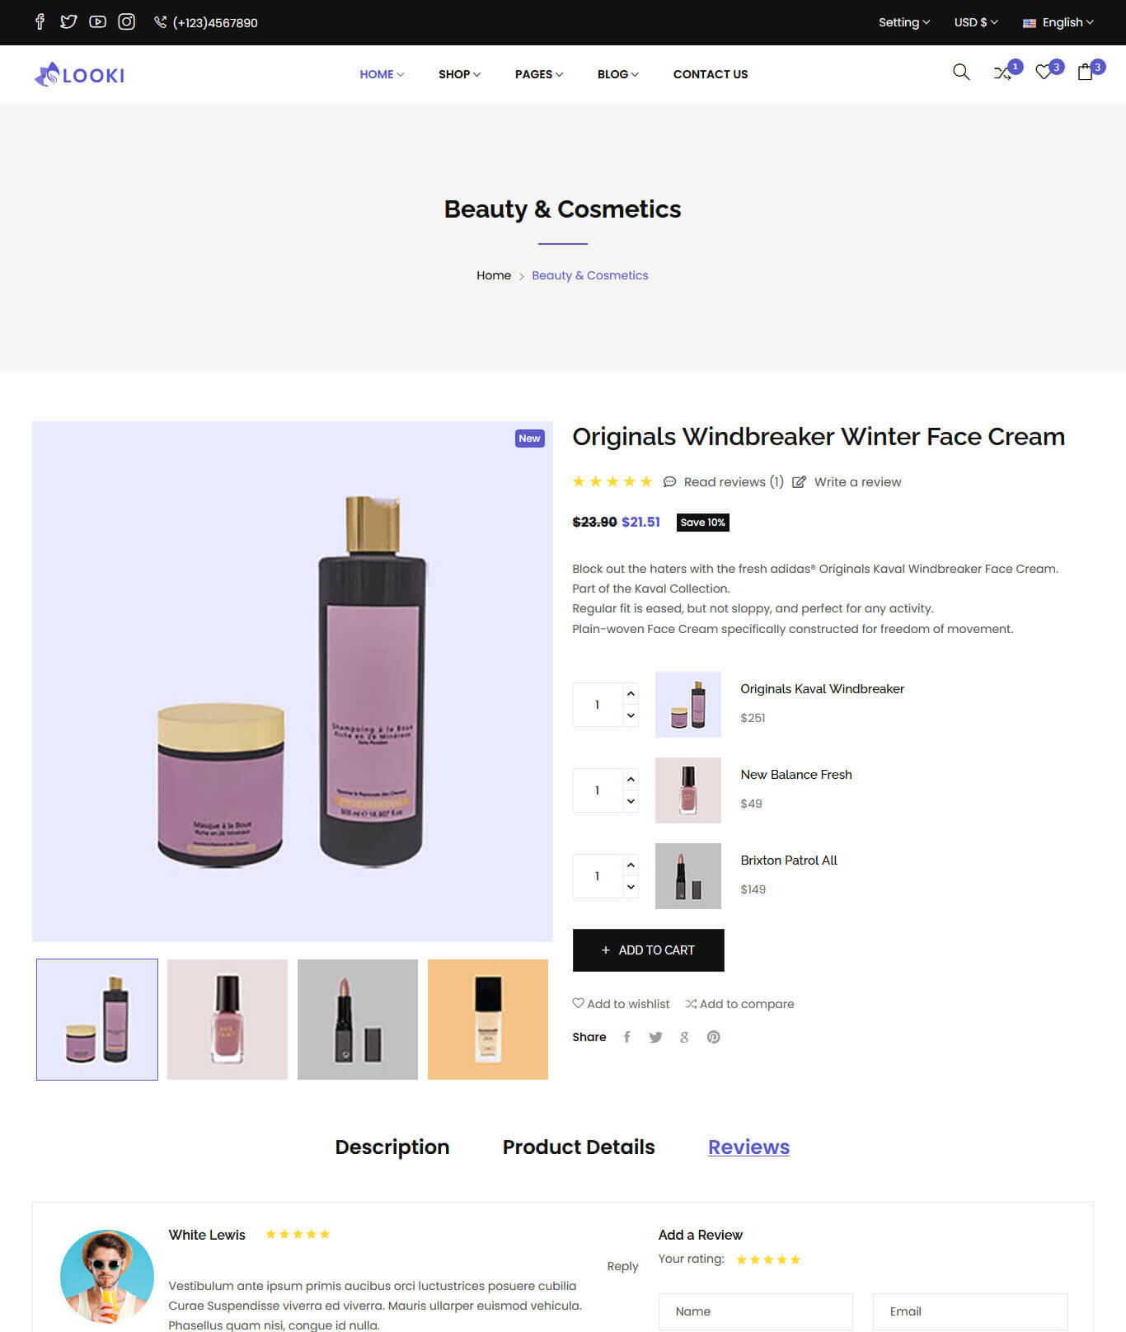
Task: Select the foundation bottle thumbnail with orange background
Action: [x=488, y=1020]
